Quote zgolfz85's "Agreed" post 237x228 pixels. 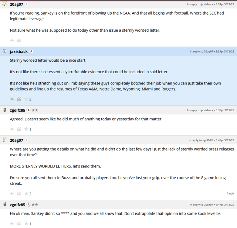pos(19,129)
